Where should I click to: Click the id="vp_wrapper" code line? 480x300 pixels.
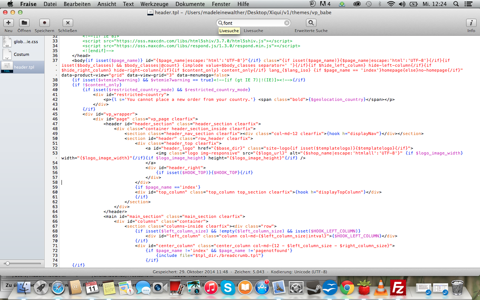[x=110, y=114]
